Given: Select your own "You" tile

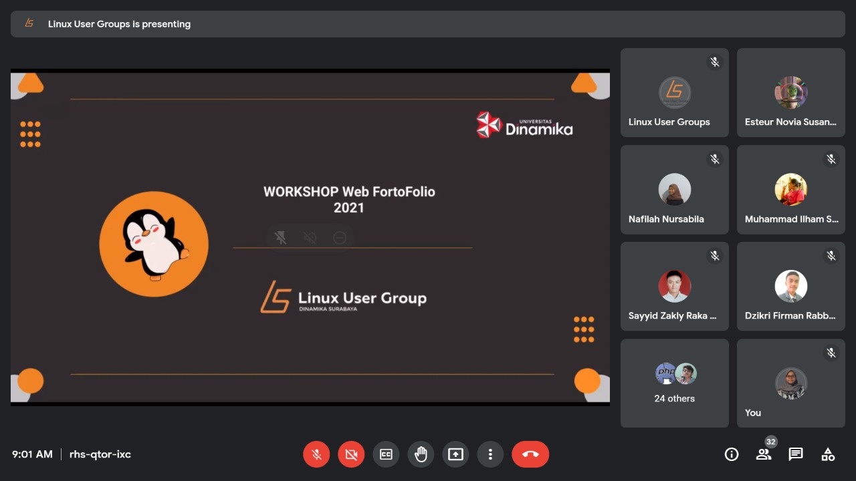Looking at the screenshot, I should click(791, 383).
